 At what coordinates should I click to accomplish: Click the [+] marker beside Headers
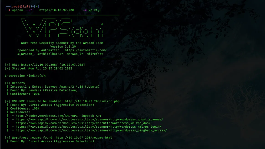tap(8, 83)
